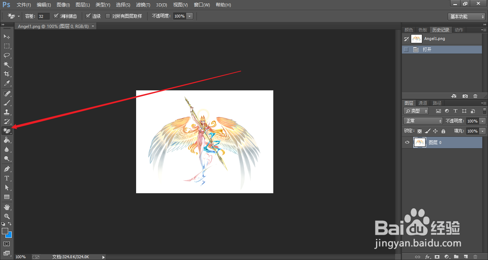The width and height of the screenshot is (488, 260).
Task: Toggle lock all padlock icon
Action: (443, 131)
